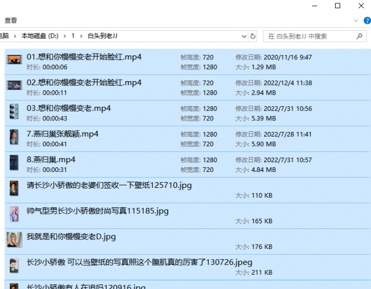
Task: Open the address bar history dropdown
Action: tap(244, 37)
